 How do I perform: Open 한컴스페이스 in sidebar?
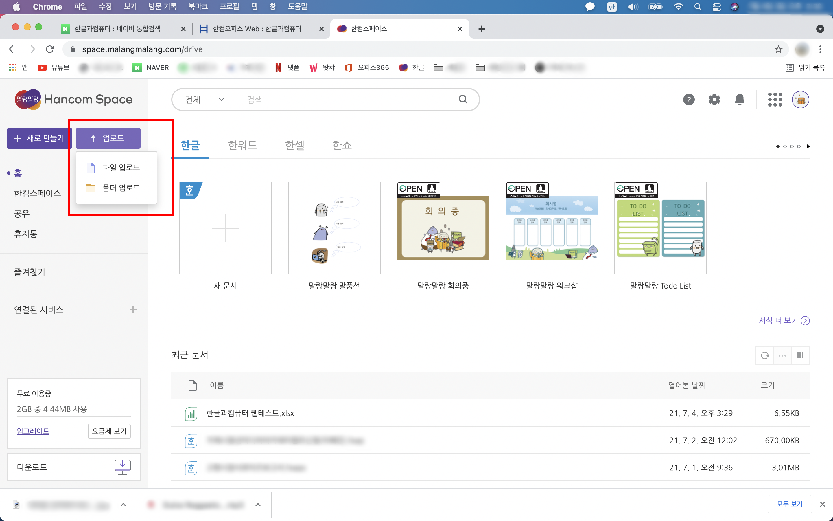click(38, 193)
